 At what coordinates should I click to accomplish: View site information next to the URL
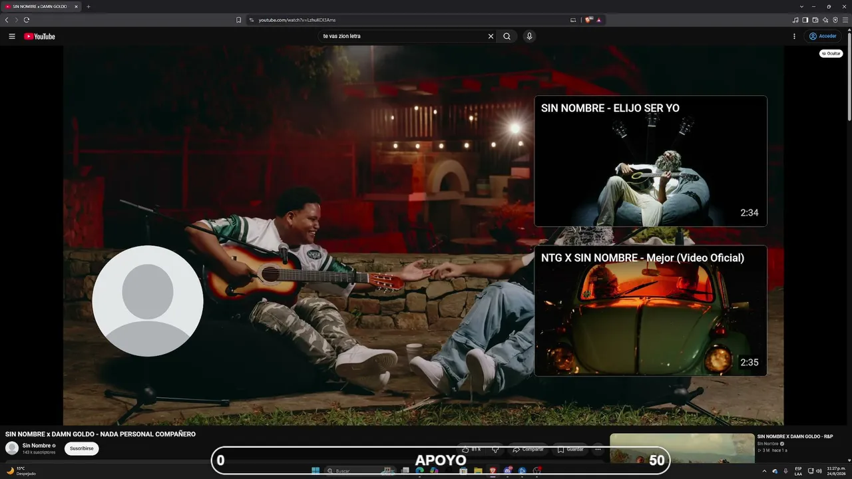coord(252,20)
